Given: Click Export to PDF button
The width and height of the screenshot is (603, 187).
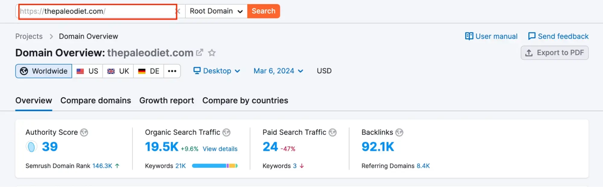Looking at the screenshot, I should [x=554, y=53].
